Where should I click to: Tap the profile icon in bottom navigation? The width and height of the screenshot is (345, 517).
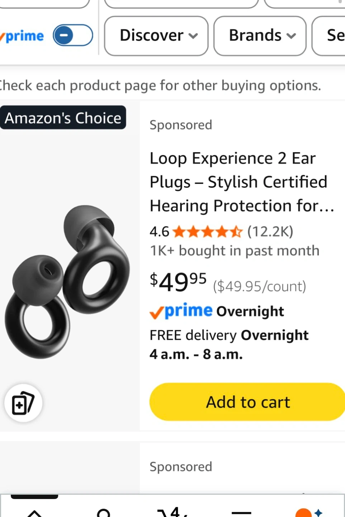click(104, 512)
